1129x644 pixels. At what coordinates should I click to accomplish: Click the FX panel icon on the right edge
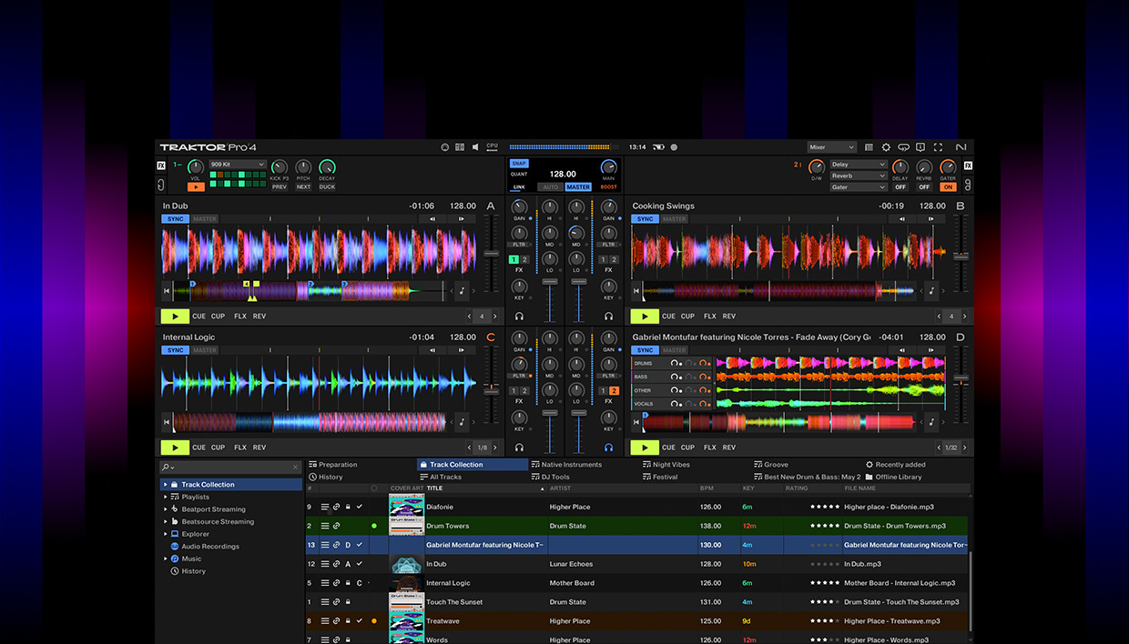(968, 166)
